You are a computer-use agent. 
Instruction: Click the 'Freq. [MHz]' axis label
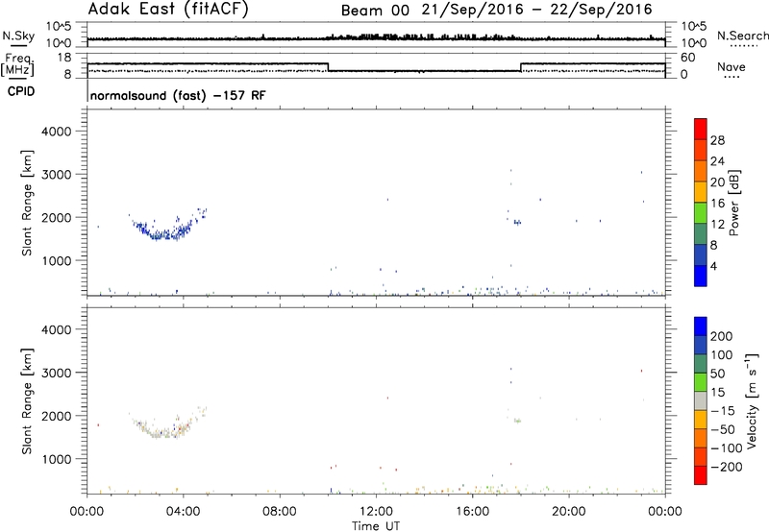point(17,64)
